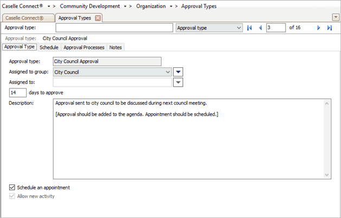This screenshot has width=341, height=218.
Task: Click the record number field
Action: click(x=275, y=28)
